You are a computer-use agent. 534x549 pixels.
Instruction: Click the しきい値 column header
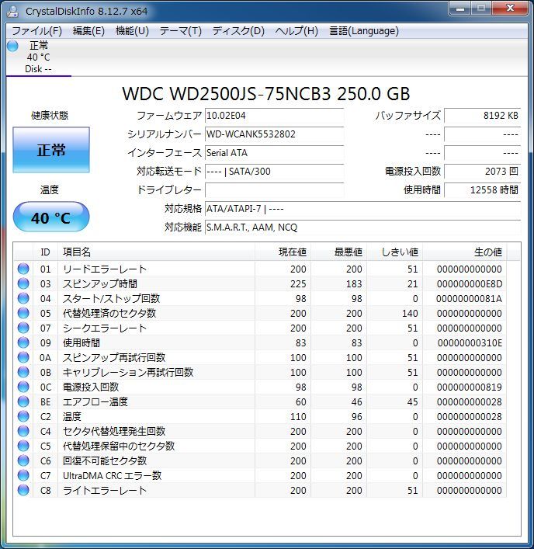pyautogui.click(x=395, y=252)
